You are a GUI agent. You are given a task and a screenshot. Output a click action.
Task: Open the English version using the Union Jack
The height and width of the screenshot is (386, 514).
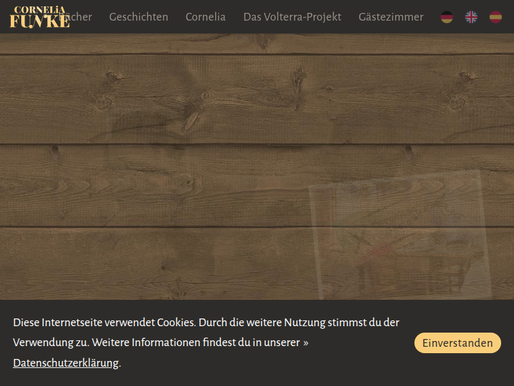coord(471,17)
